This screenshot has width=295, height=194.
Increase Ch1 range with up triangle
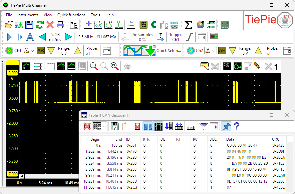point(78,51)
